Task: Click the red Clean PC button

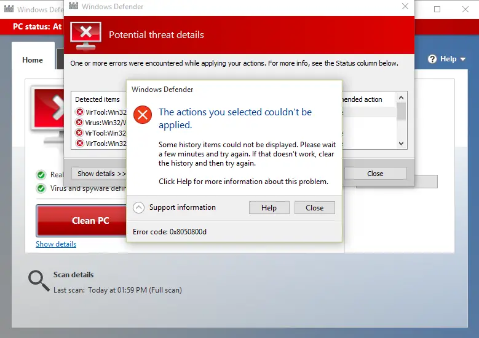Action: (x=81, y=221)
